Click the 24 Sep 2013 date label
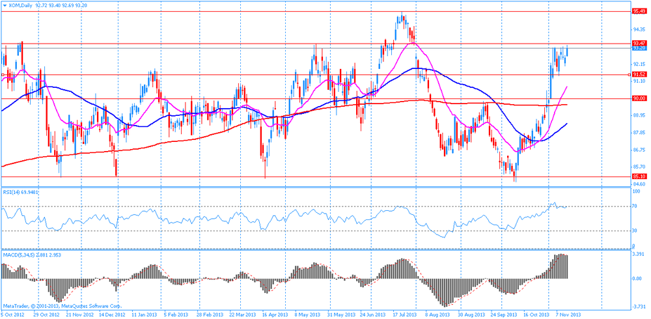 pyautogui.click(x=504, y=315)
